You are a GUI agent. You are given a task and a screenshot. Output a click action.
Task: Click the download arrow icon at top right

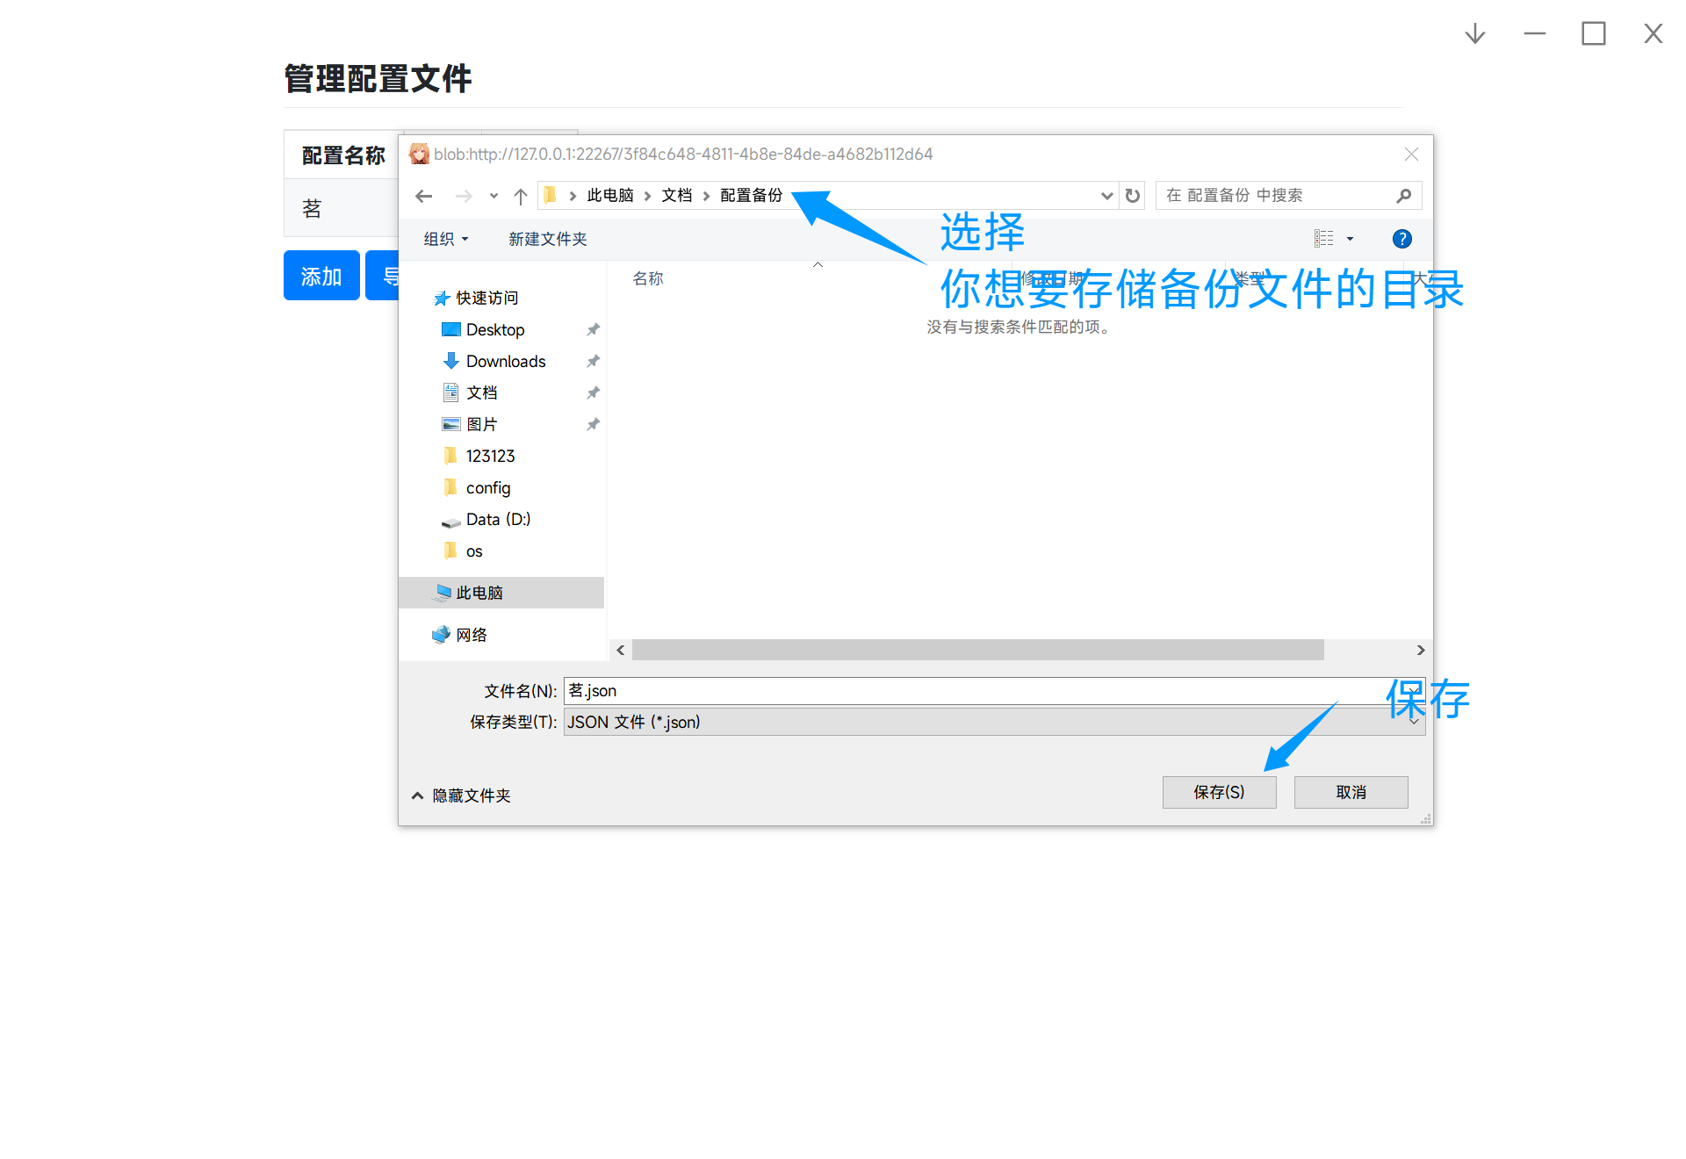pos(1474,33)
